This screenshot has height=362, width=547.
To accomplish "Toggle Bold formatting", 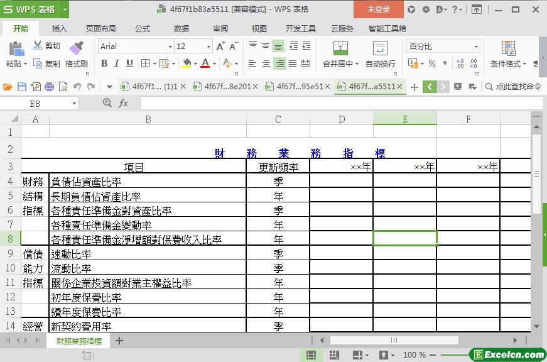I will (x=104, y=63).
